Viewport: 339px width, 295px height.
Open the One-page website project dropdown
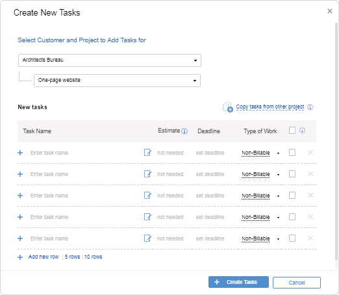coord(117,81)
